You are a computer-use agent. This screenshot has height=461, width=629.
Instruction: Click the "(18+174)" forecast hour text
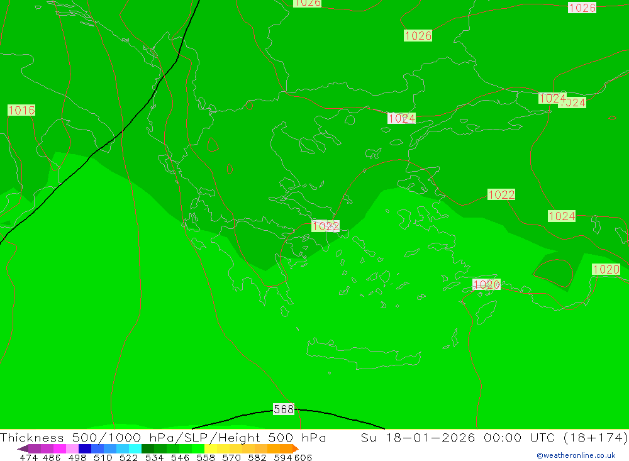pos(595,437)
